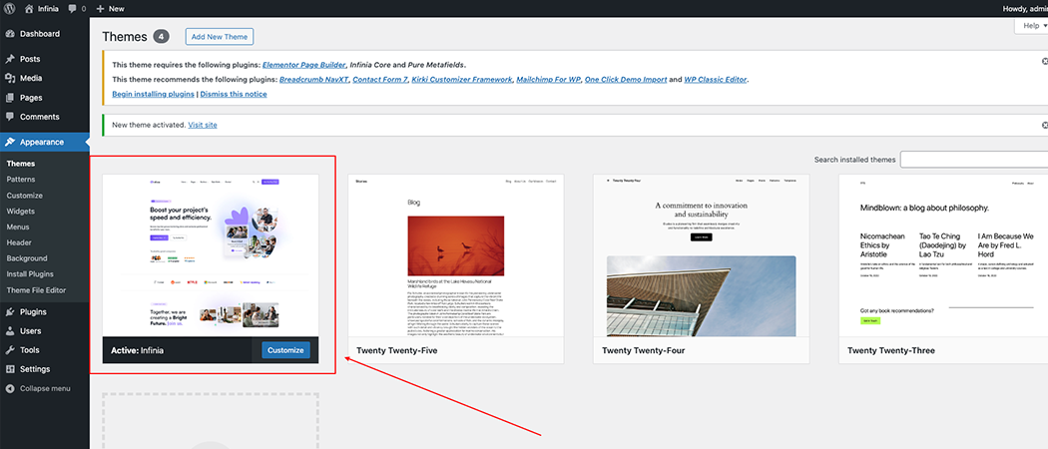The height and width of the screenshot is (449, 1048).
Task: Go to Widgets submenu
Action: pyautogui.click(x=21, y=212)
